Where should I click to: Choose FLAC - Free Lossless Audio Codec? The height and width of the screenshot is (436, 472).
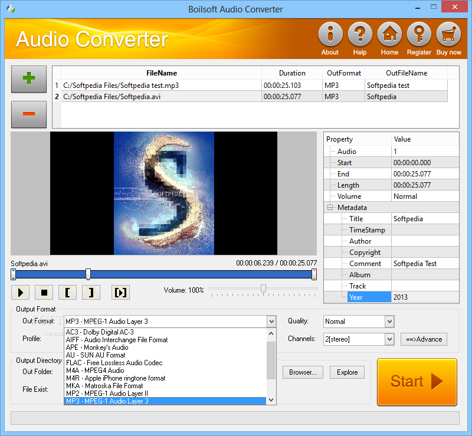coord(165,363)
